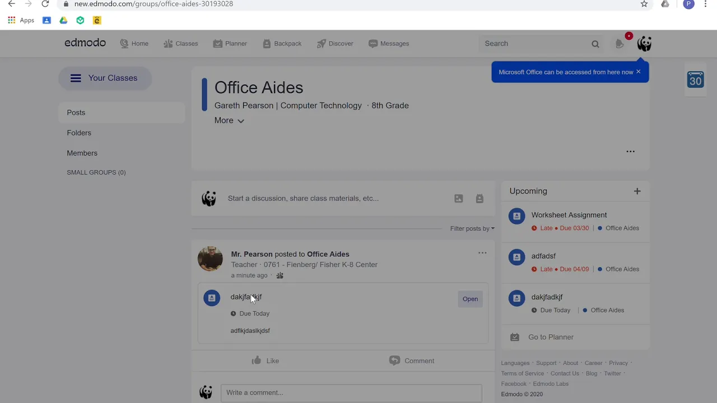Click the search magnifier icon
Screen dimensions: 717x403
[595, 44]
